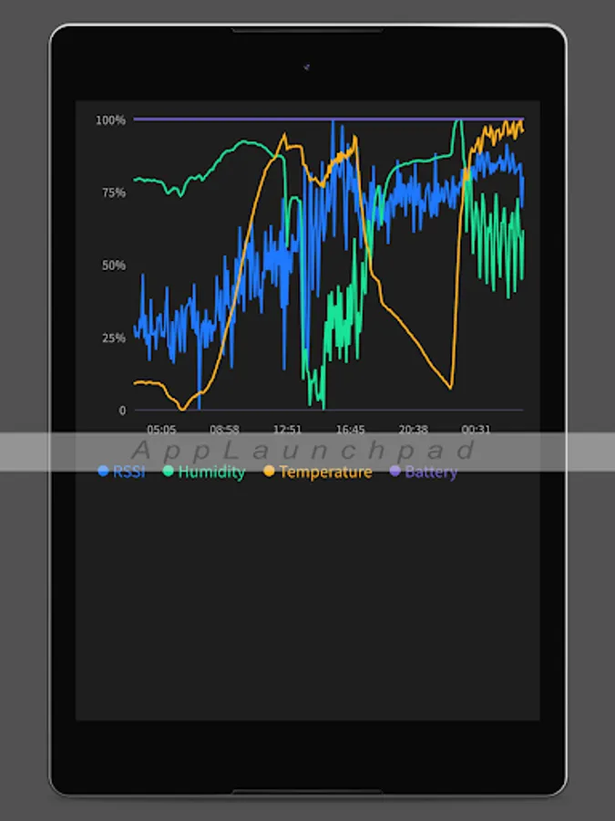Click the blue RSSI legend dot
The width and height of the screenshot is (615, 821).
coord(103,471)
